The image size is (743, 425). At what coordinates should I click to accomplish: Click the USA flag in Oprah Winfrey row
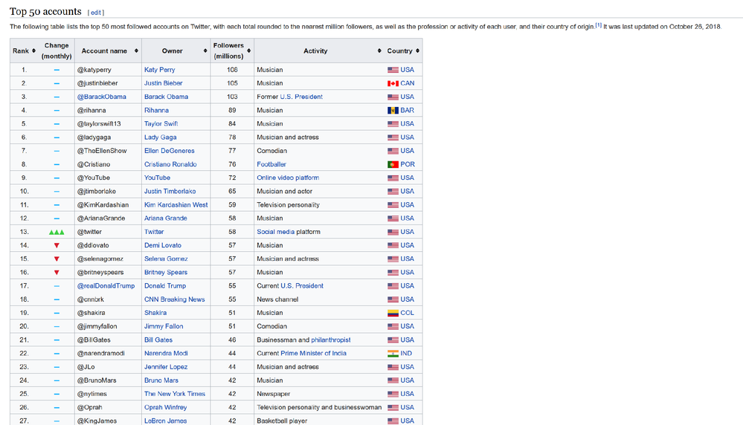[393, 407]
